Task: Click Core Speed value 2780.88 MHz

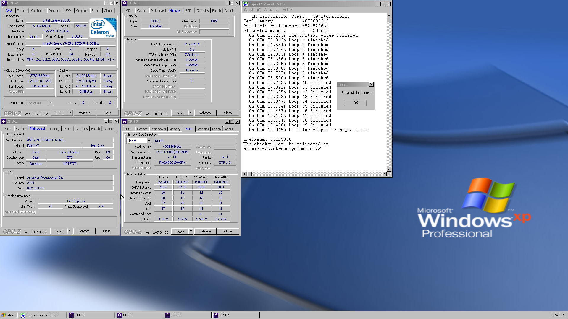Action: click(40, 76)
